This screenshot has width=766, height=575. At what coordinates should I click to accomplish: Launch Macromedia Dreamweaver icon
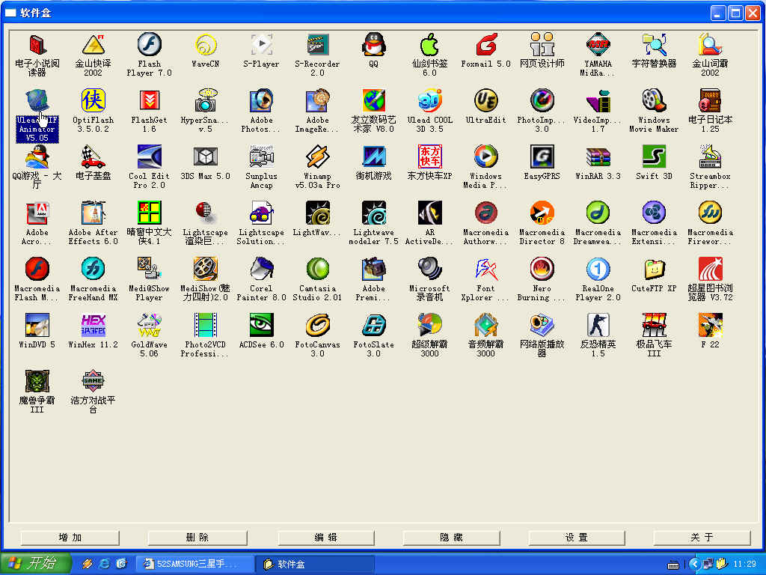point(598,213)
